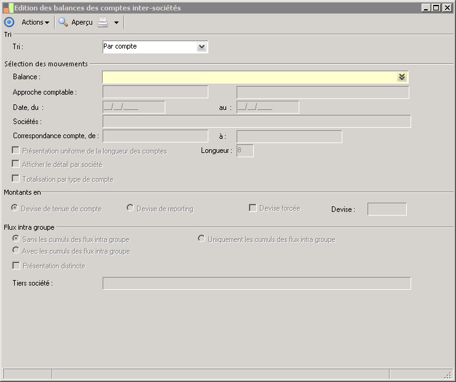456x382 pixels.
Task: Click the blue circular target icon
Action: pos(9,22)
